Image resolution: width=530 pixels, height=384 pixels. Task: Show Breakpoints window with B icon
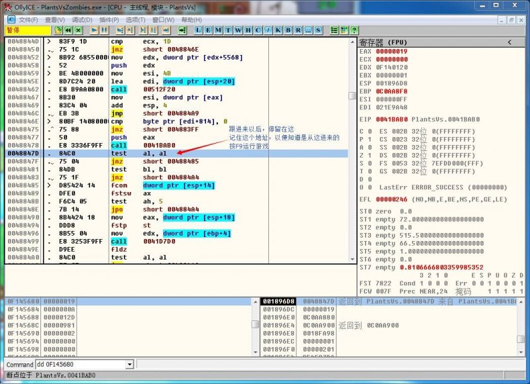[288, 30]
